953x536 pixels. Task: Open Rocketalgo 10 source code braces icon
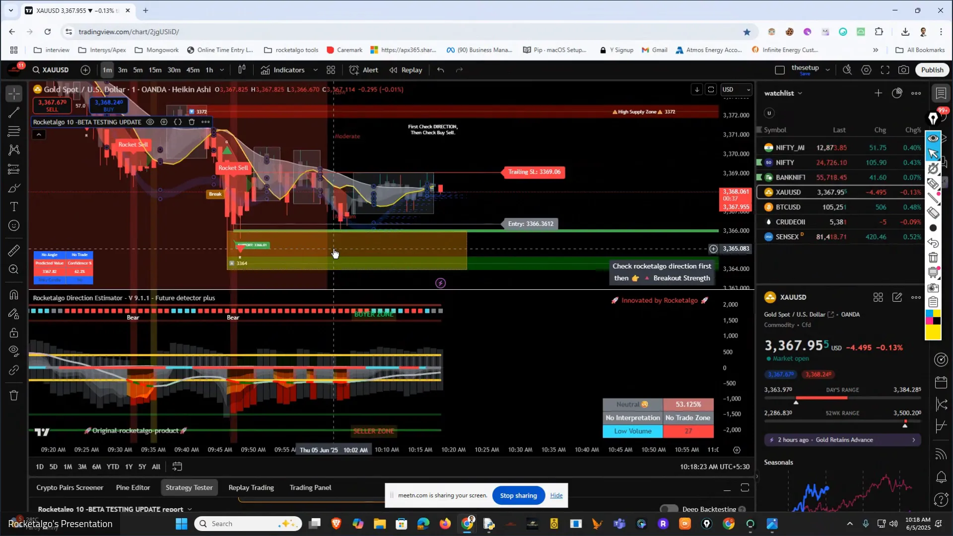178,122
